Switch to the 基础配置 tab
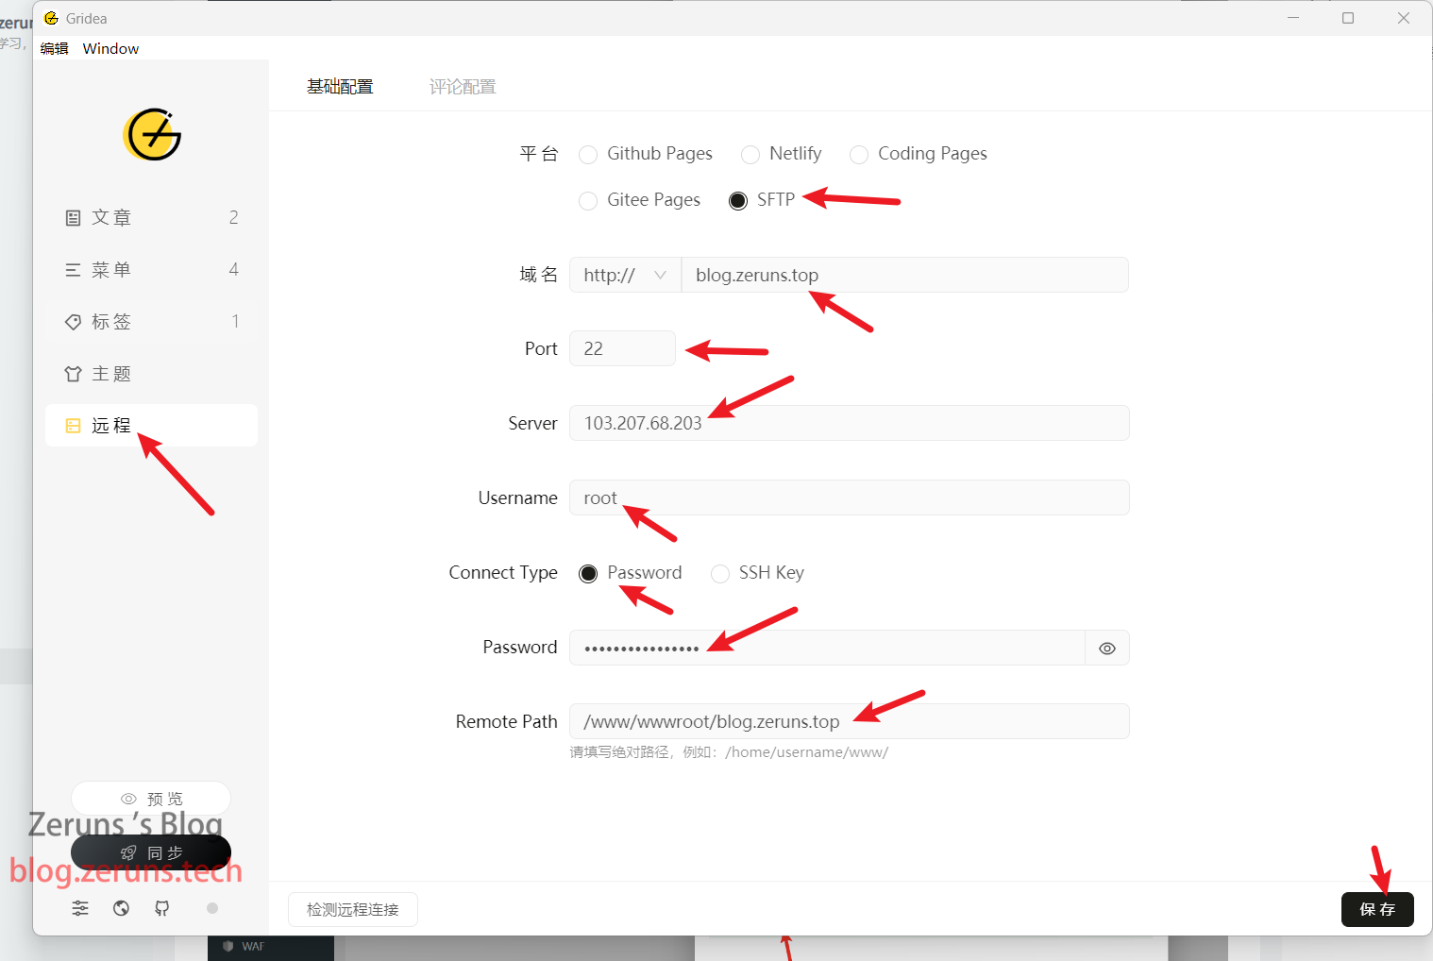The image size is (1433, 961). (340, 87)
